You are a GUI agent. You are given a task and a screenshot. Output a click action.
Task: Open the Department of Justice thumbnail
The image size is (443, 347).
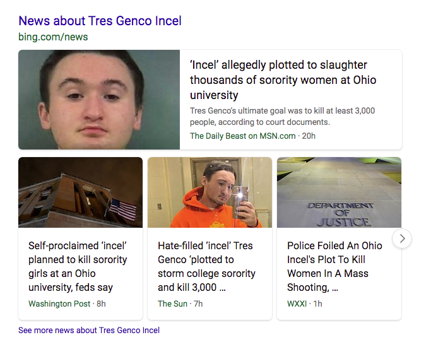tap(339, 192)
